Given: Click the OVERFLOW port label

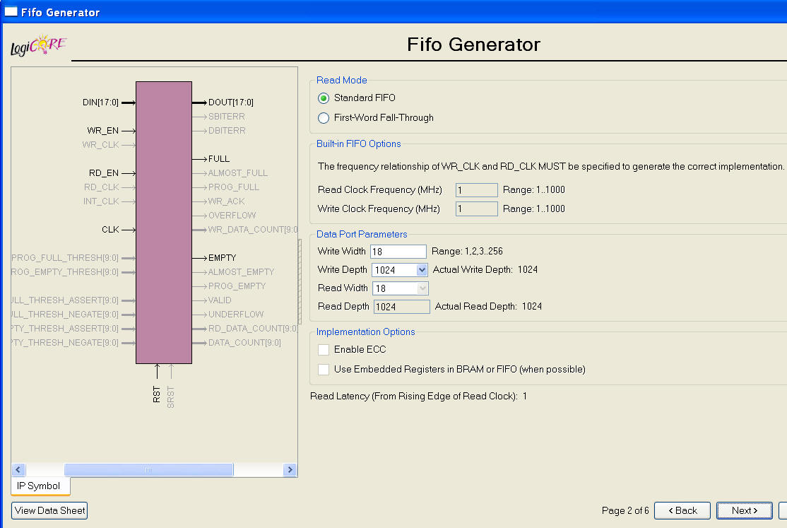Looking at the screenshot, I should point(232,216).
